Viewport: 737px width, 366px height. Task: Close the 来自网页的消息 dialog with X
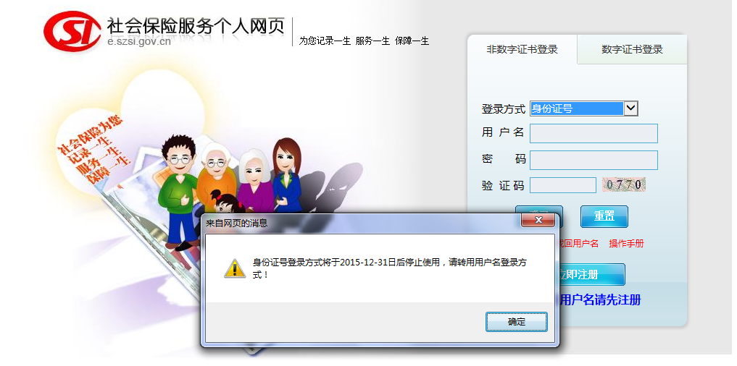pos(538,220)
